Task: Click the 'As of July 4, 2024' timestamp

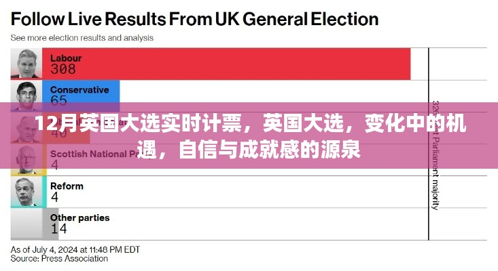Action: click(x=75, y=249)
